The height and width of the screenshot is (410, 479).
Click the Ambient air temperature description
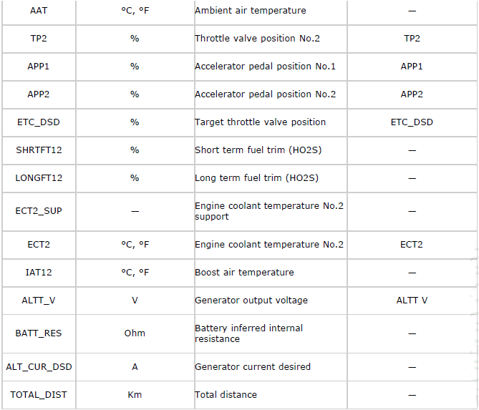(x=250, y=11)
